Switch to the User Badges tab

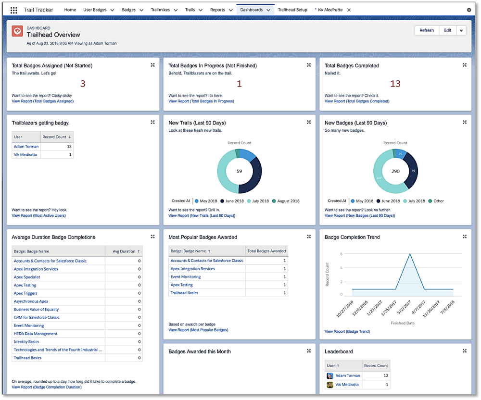point(95,10)
